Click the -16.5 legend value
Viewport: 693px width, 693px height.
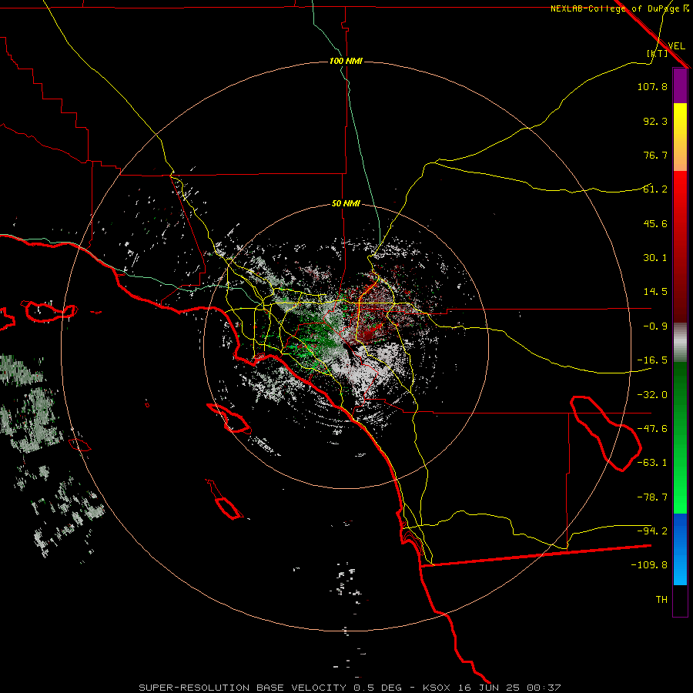pyautogui.click(x=652, y=360)
